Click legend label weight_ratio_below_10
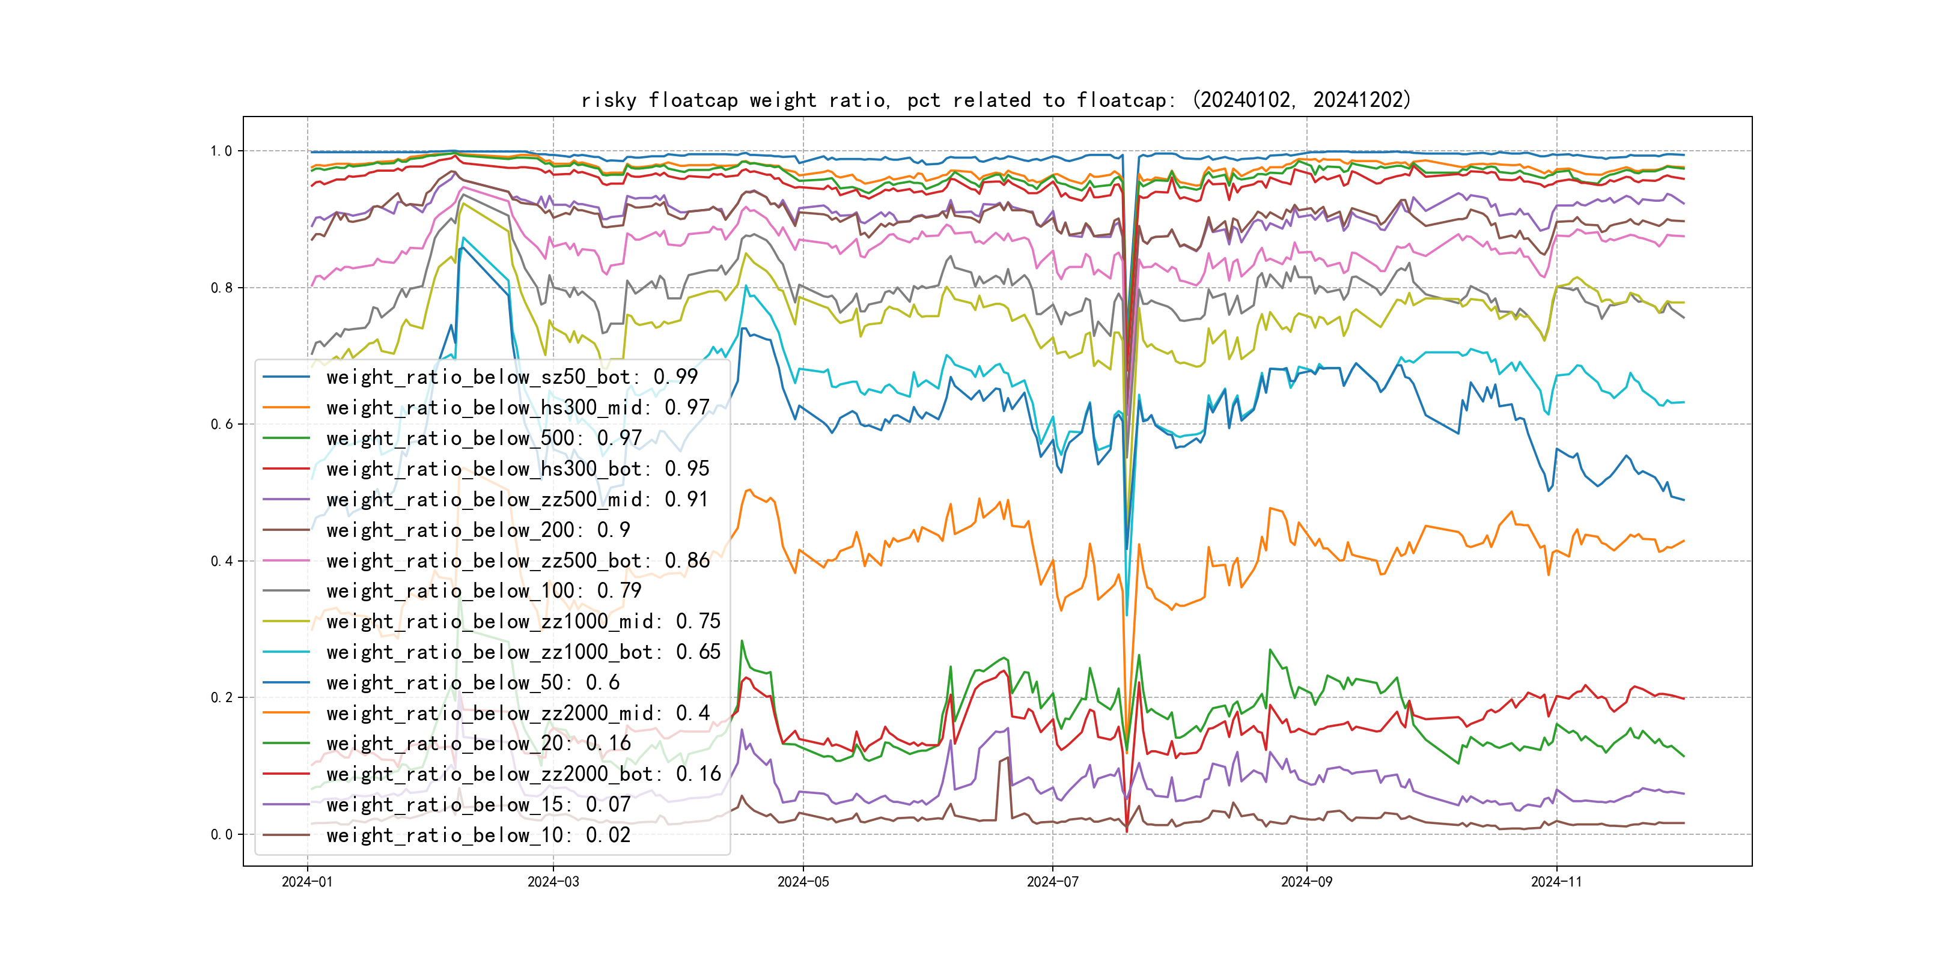Screen dimensions: 1947x973 point(478,835)
